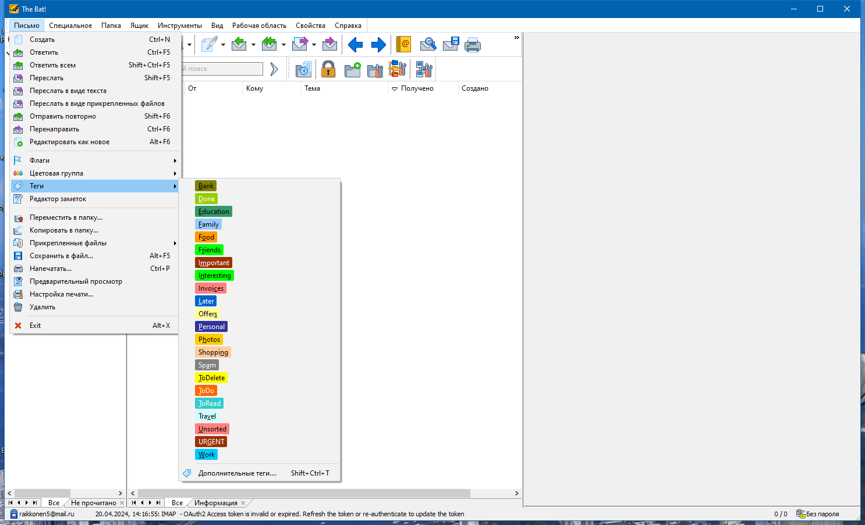Screen dimensions: 865x525
Task: Click the blue forward arrow icon
Action: coord(378,45)
